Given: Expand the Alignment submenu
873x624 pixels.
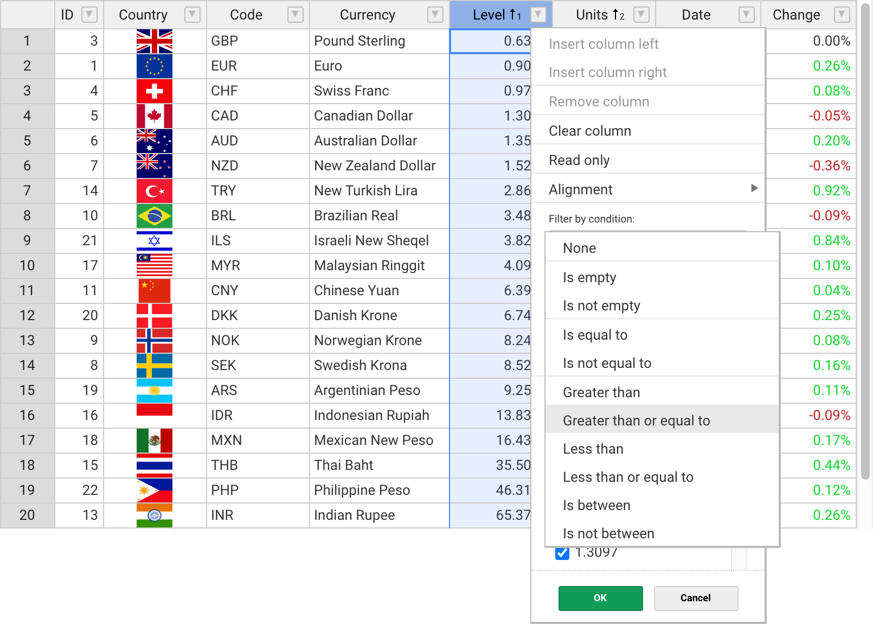Looking at the screenshot, I should tap(648, 189).
